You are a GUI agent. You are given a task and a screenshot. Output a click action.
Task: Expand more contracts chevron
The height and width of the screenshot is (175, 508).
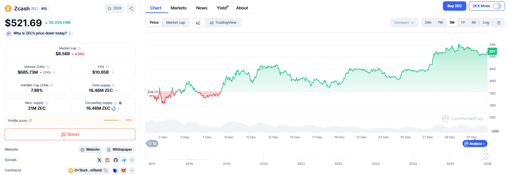132,170
